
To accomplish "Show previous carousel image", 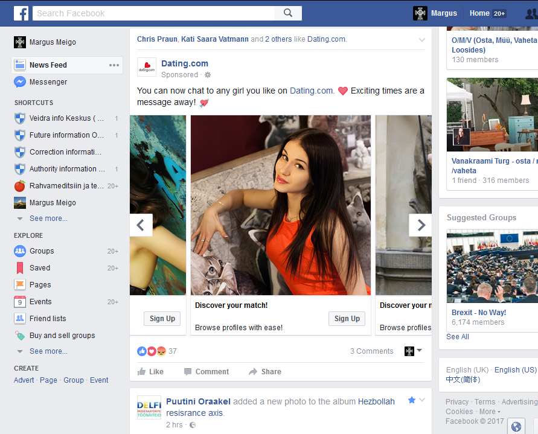I will (x=141, y=225).
